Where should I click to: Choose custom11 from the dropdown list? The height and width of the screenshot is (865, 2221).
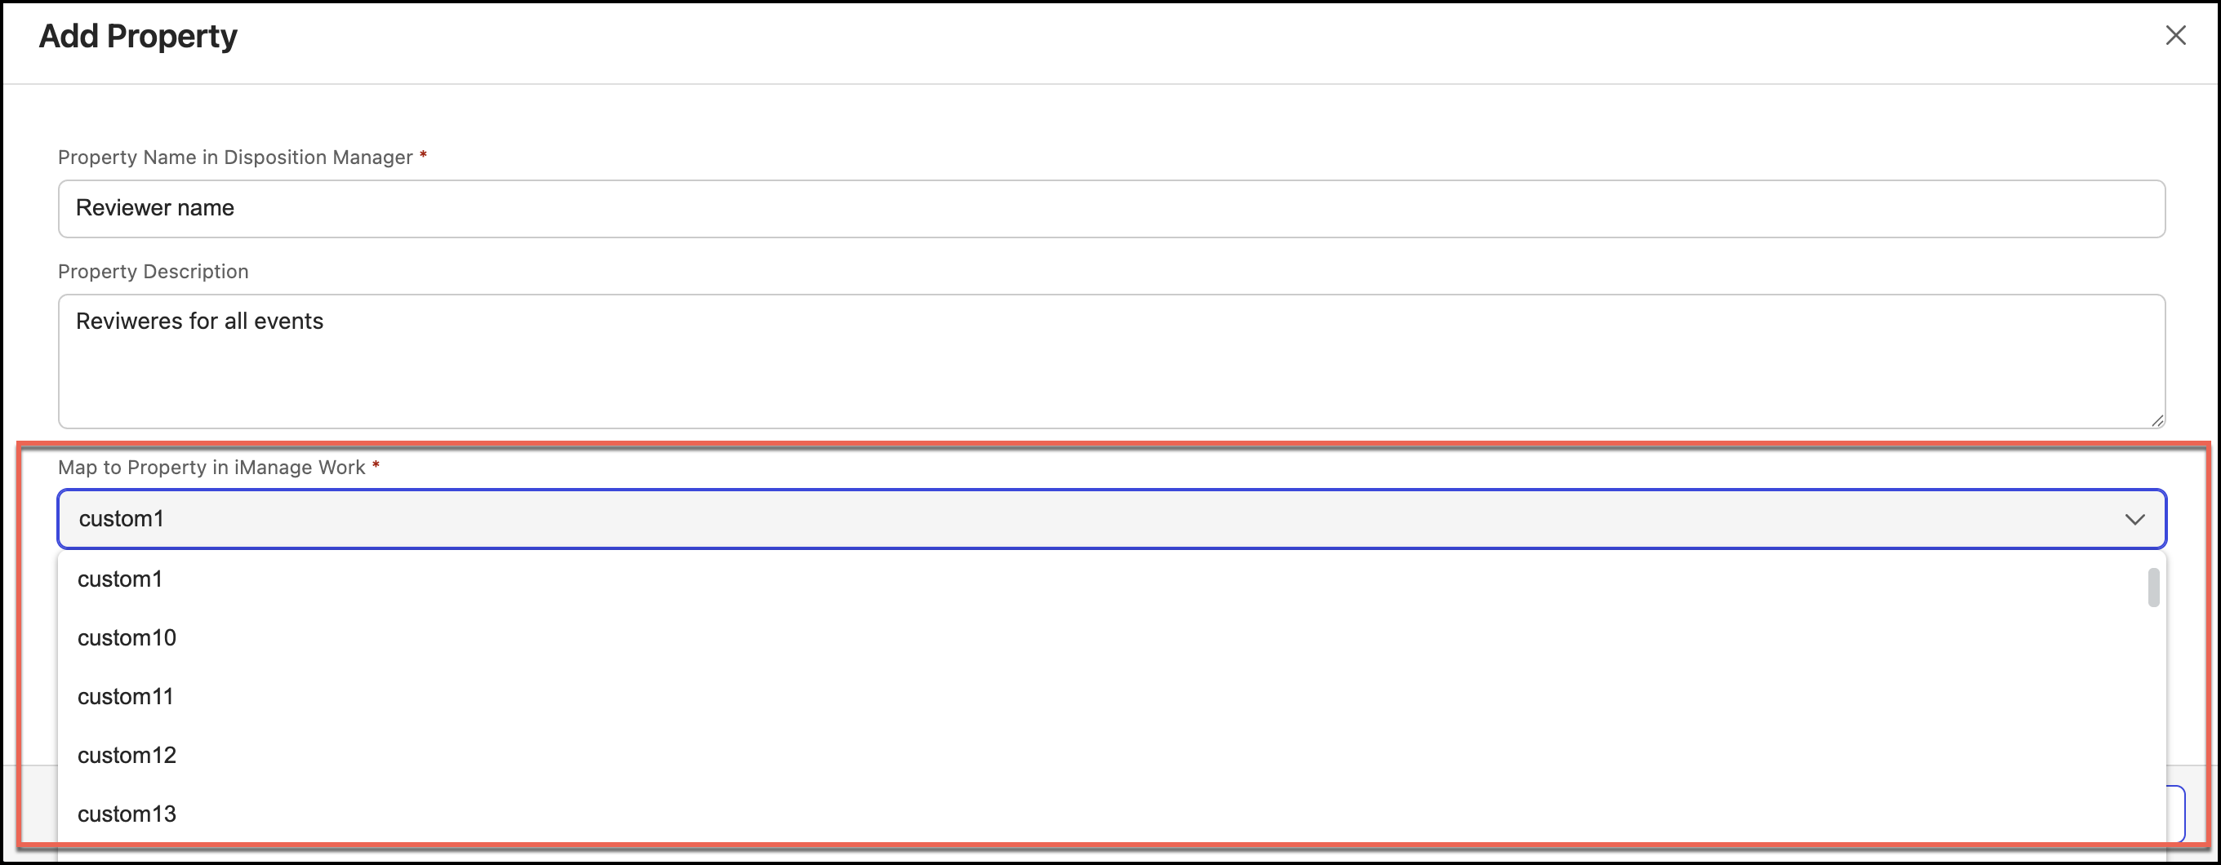point(126,696)
